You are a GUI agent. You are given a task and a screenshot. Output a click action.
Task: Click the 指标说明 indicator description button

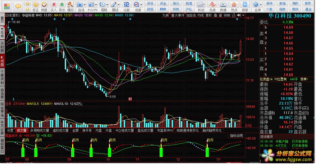click(x=236, y=136)
